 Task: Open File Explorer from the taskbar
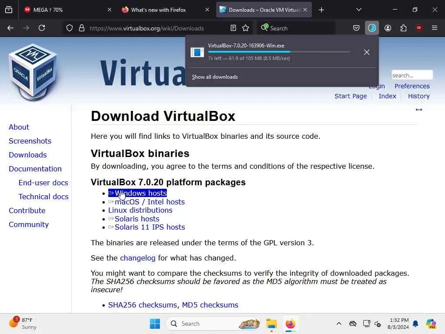pyautogui.click(x=271, y=324)
